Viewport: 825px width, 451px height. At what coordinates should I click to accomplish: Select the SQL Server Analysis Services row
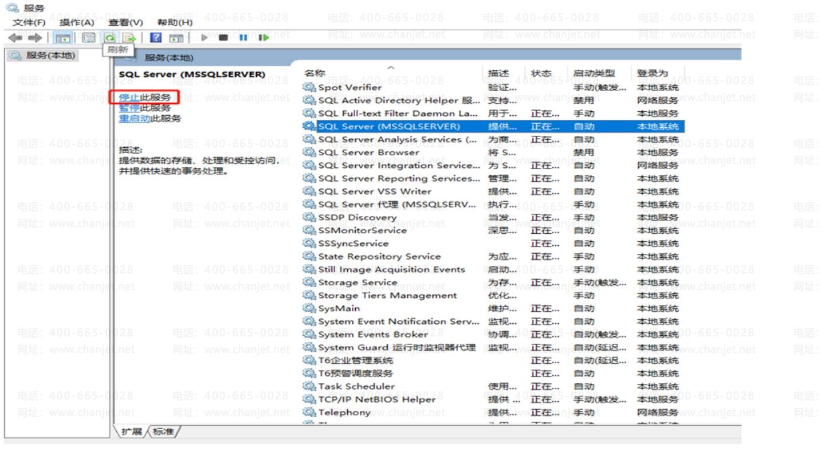click(x=493, y=139)
